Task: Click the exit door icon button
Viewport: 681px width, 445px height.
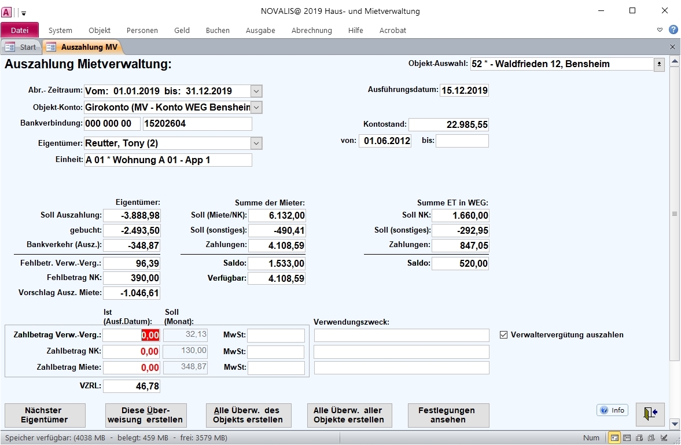Action: 650,414
